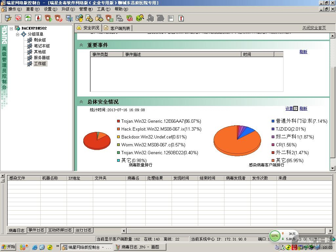Click the green plus icon in quick launch
Image resolution: width=336 pixels, height=252 pixels.
point(50,247)
